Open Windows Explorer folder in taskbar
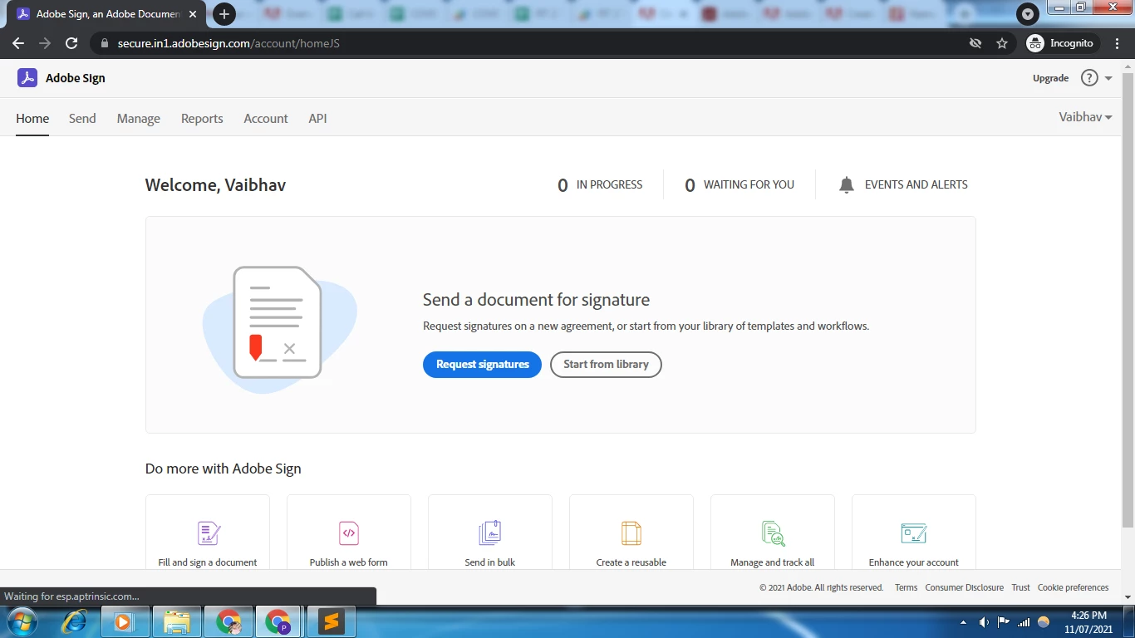1135x638 pixels. click(177, 621)
